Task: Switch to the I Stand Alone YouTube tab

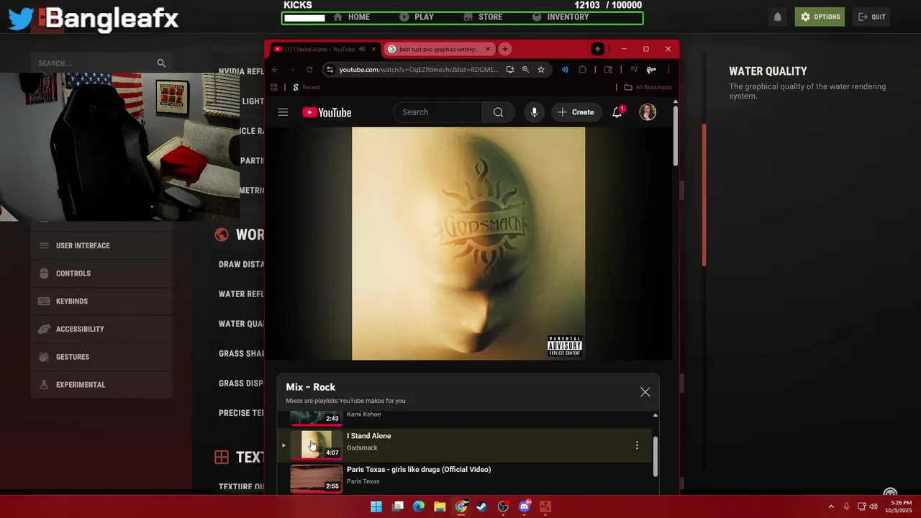Action: point(320,49)
